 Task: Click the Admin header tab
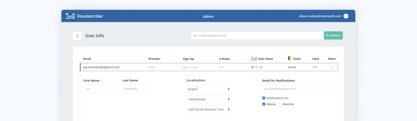[208, 16]
